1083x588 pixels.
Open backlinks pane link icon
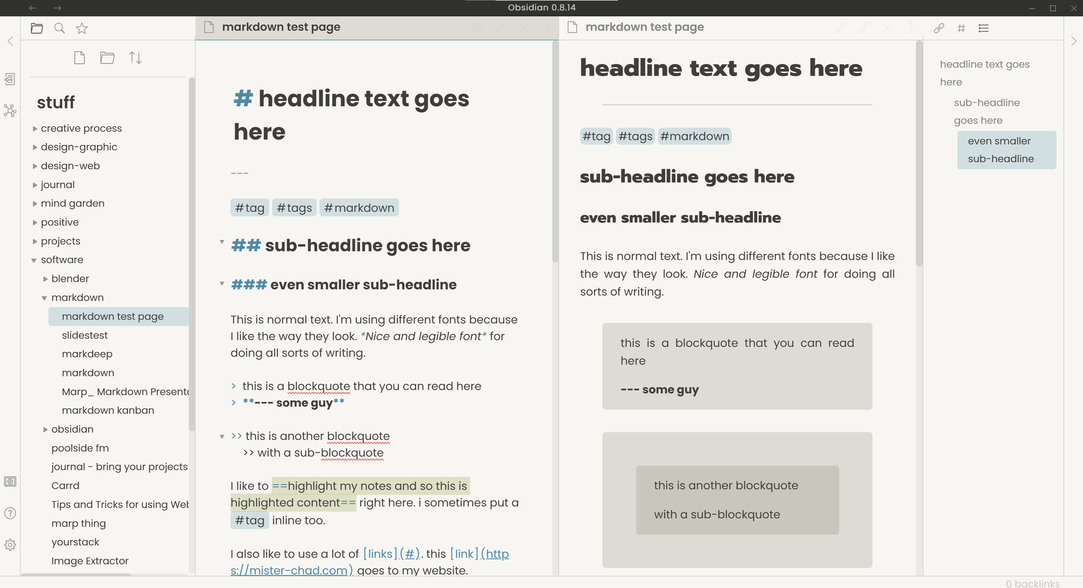pyautogui.click(x=939, y=28)
